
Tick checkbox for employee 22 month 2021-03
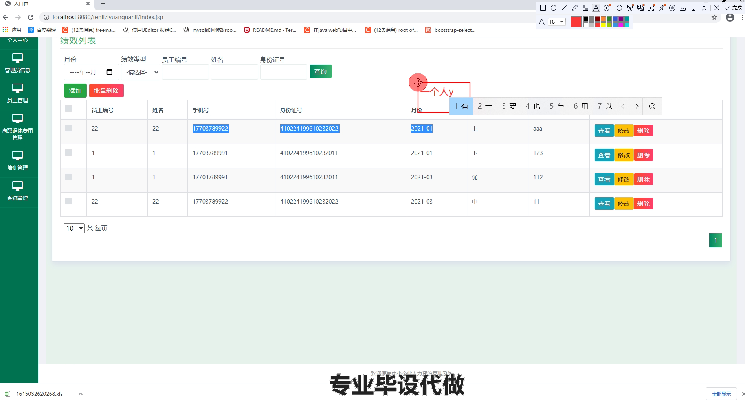click(x=68, y=201)
